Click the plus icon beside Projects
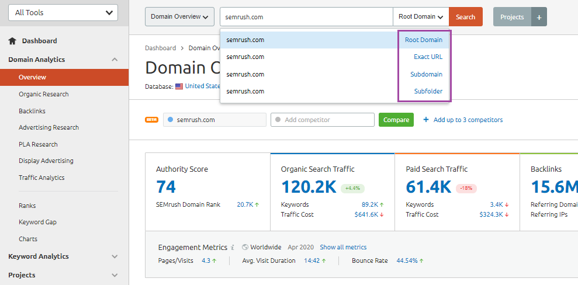This screenshot has width=578, height=285. click(x=539, y=17)
